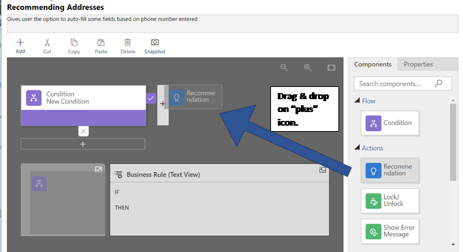Click the green Lock/Unlock icon

(373, 201)
